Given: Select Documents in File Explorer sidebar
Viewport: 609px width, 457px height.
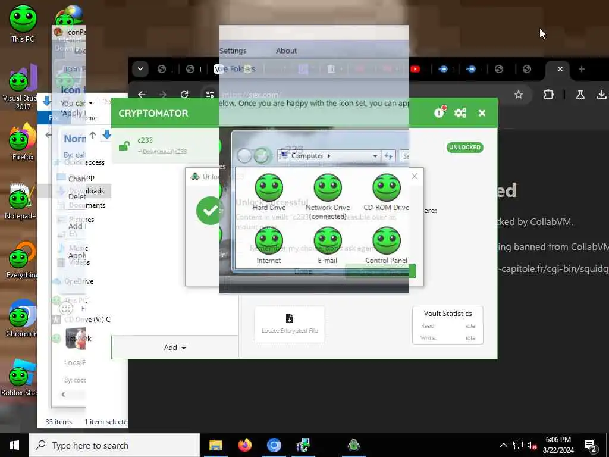Looking at the screenshot, I should pos(82,205).
